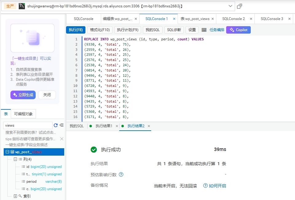Click the 执行(F8) execute button
The image size is (295, 200).
pos(76,30)
